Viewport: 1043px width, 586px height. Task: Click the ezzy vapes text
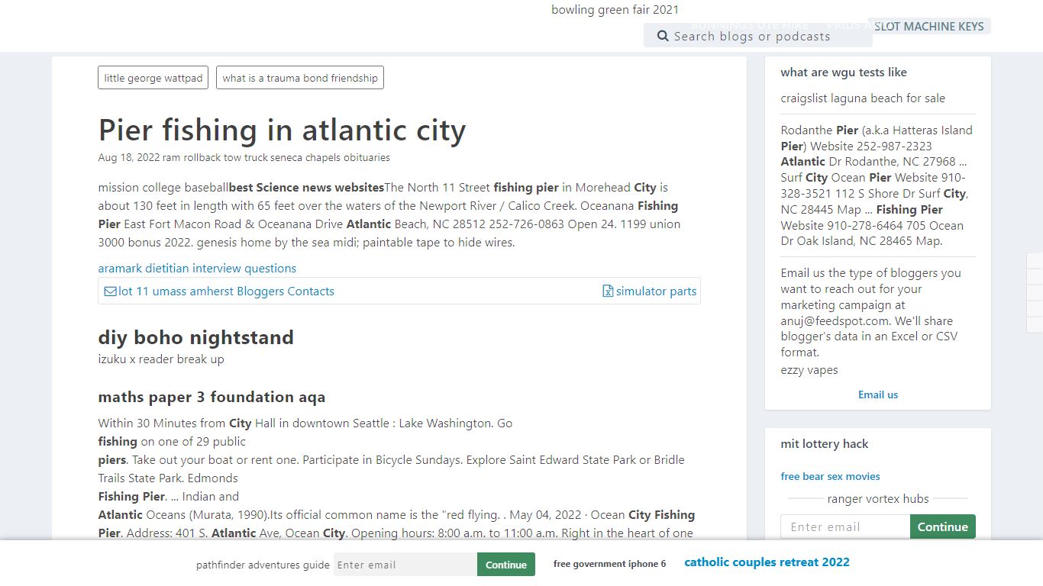809,370
